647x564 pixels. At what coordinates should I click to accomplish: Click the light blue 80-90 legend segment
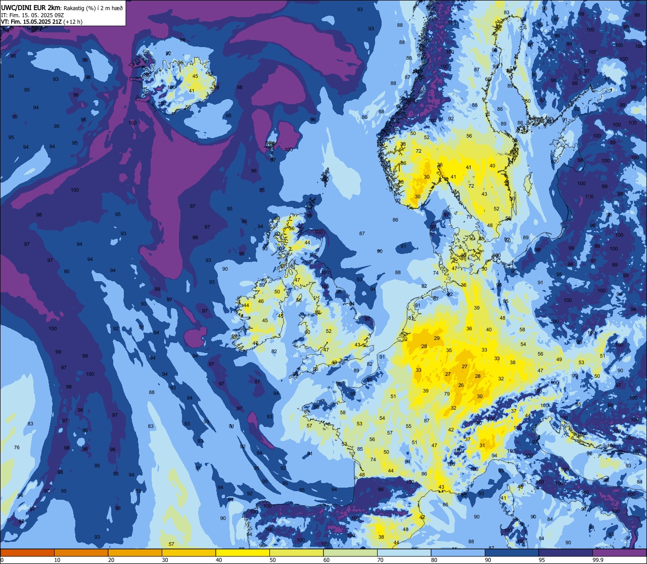458,553
